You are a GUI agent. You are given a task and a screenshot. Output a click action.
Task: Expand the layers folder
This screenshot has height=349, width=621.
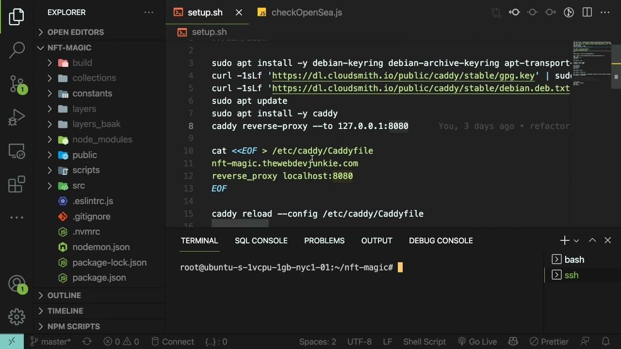pos(99,109)
